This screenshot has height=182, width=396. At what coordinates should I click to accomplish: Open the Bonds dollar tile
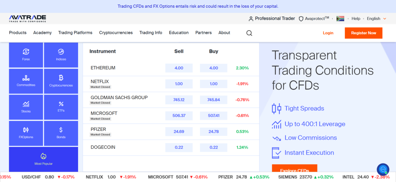point(61,133)
